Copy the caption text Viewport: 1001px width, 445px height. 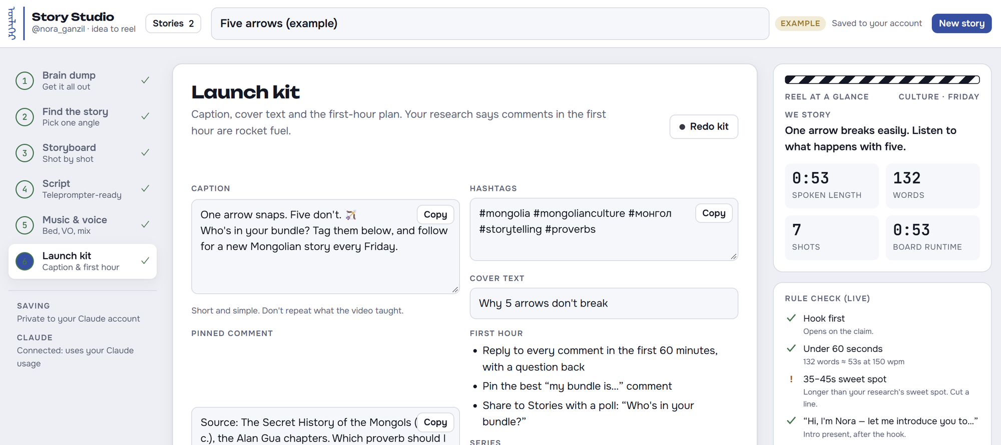[435, 214]
